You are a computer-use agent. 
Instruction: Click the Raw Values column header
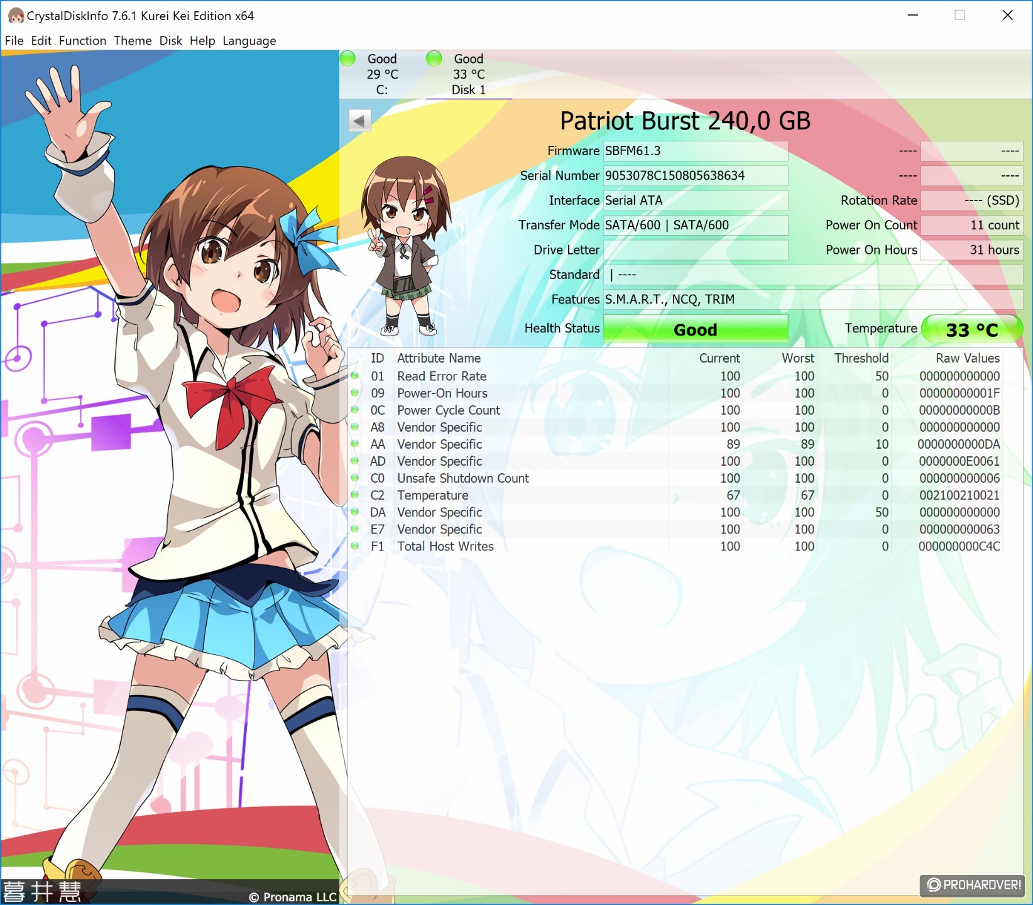[x=968, y=358]
